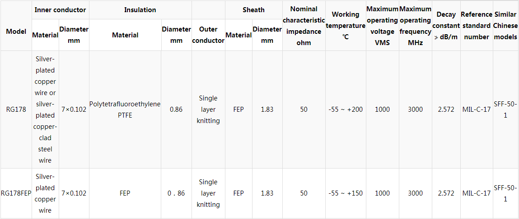Click the RG178 model cell
The width and height of the screenshot is (519, 219).
(x=16, y=109)
